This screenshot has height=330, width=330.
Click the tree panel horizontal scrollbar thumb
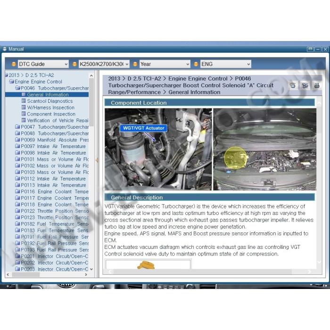pos(25,274)
